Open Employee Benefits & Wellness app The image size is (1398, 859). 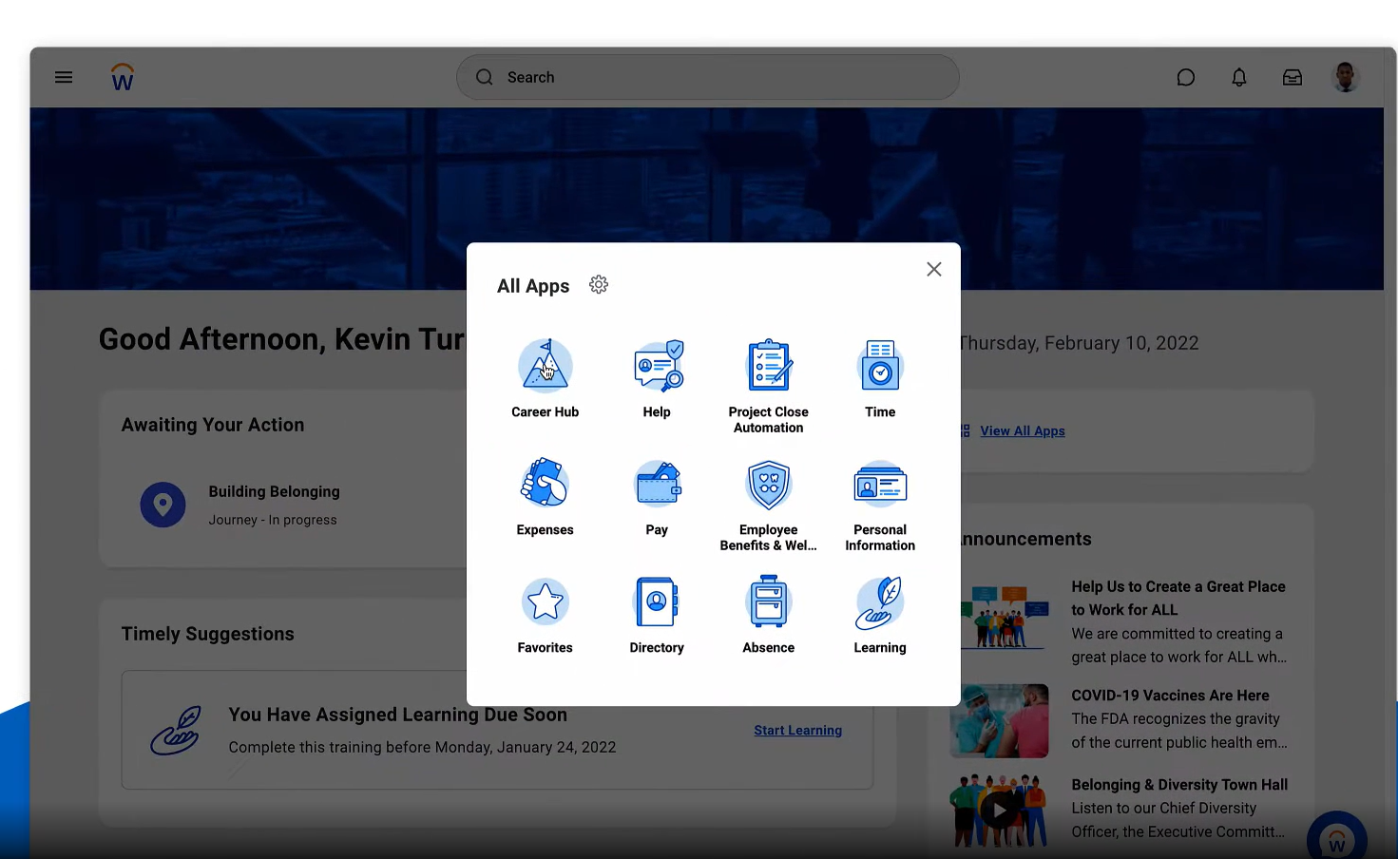(x=768, y=485)
